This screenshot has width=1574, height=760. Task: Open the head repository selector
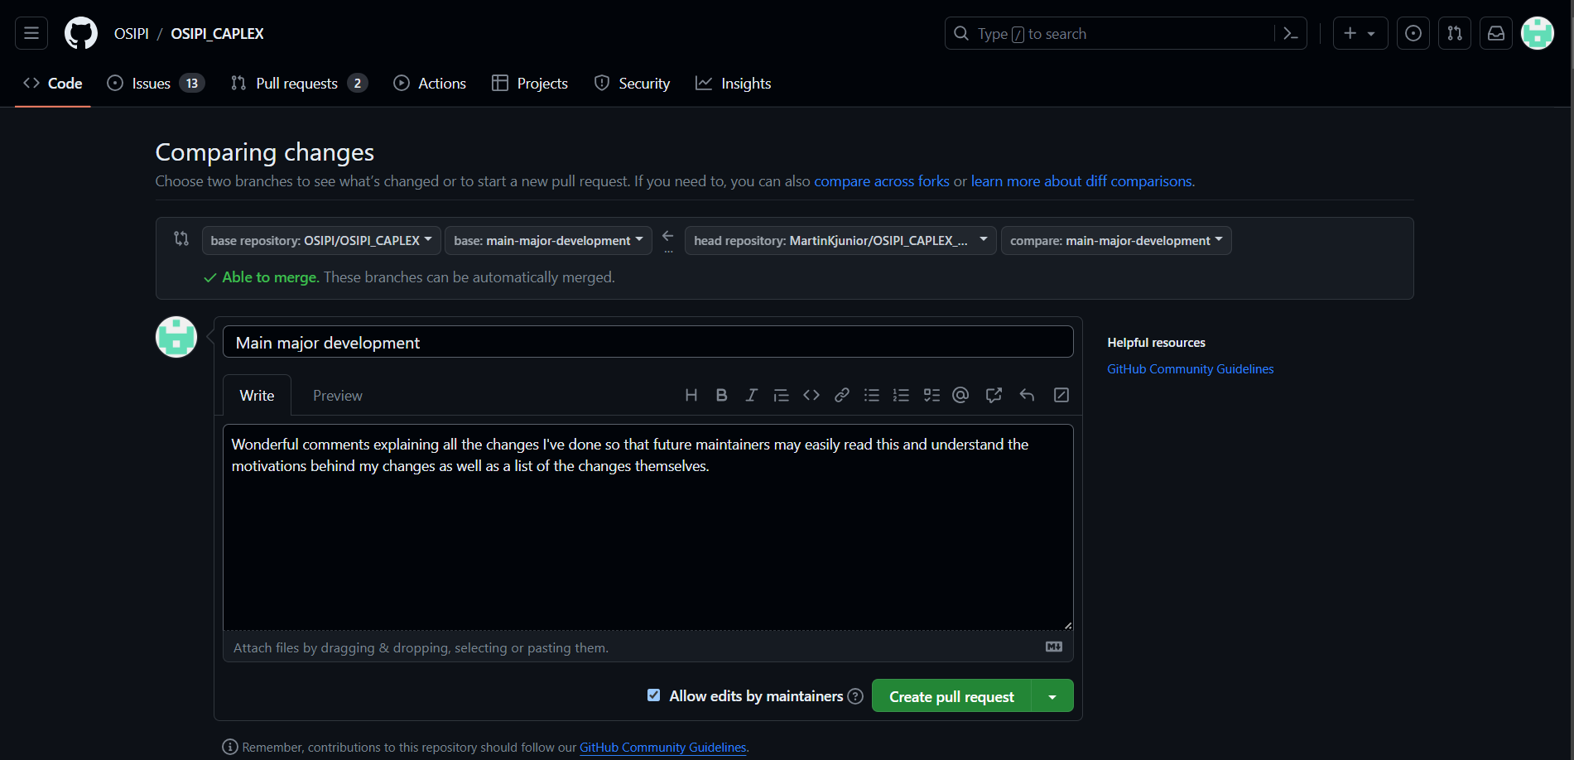[839, 240]
